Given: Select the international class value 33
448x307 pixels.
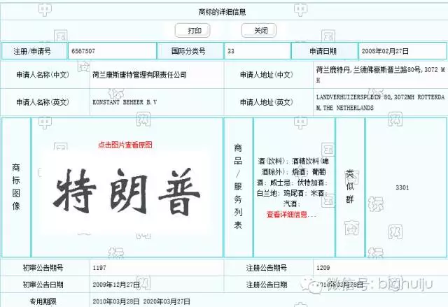Looking at the screenshot, I should [x=231, y=52].
